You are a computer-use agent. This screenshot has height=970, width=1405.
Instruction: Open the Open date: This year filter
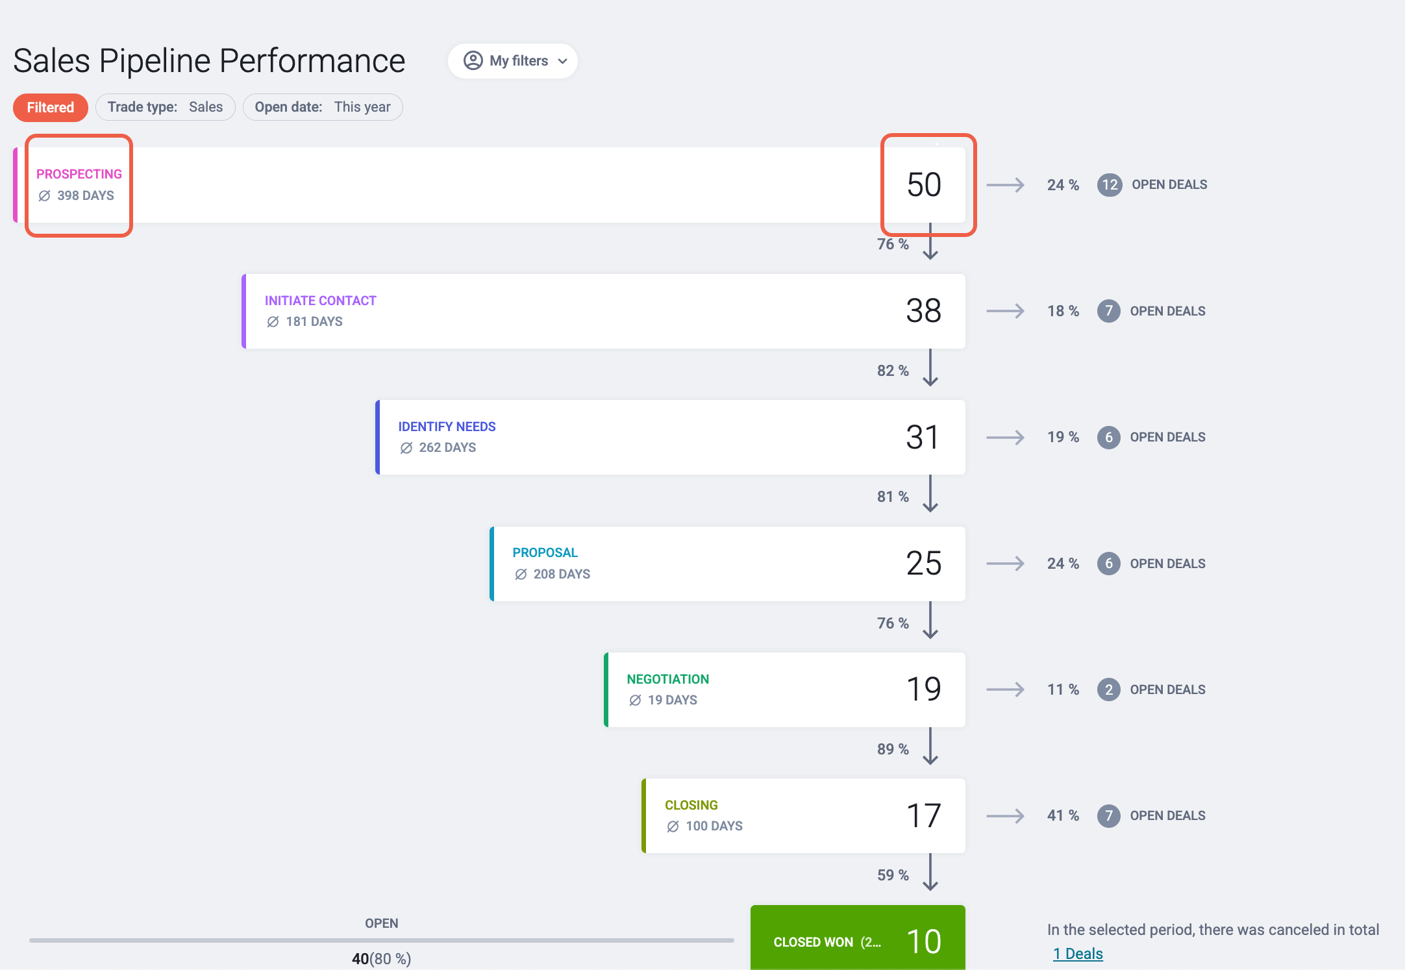coord(323,107)
